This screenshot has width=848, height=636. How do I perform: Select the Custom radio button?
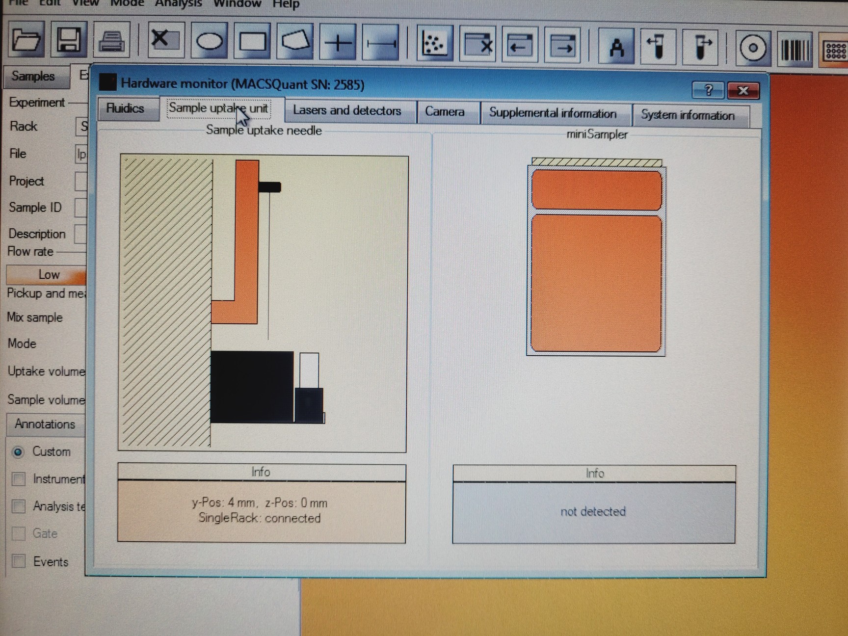click(18, 451)
